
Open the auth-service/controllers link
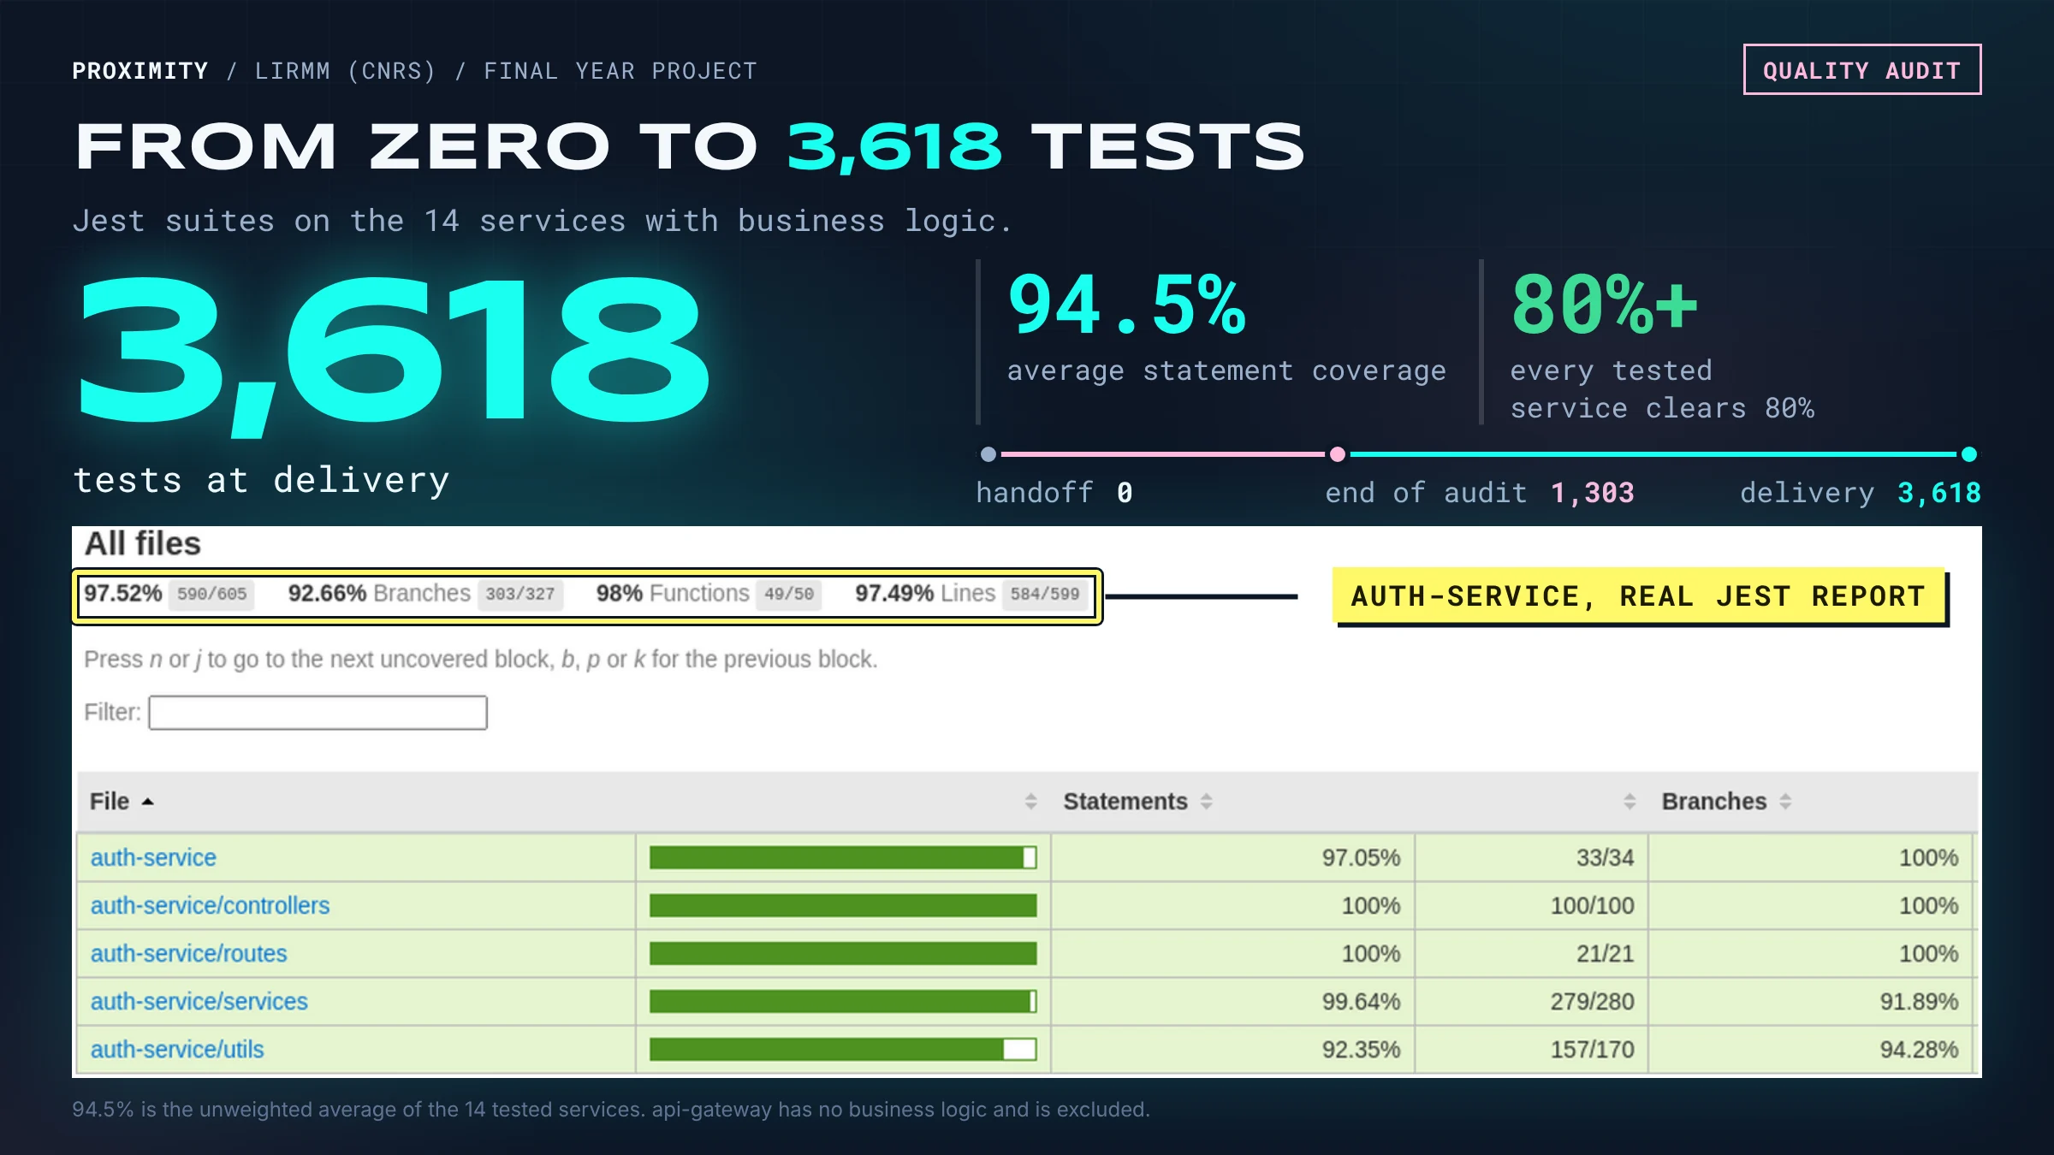click(210, 905)
